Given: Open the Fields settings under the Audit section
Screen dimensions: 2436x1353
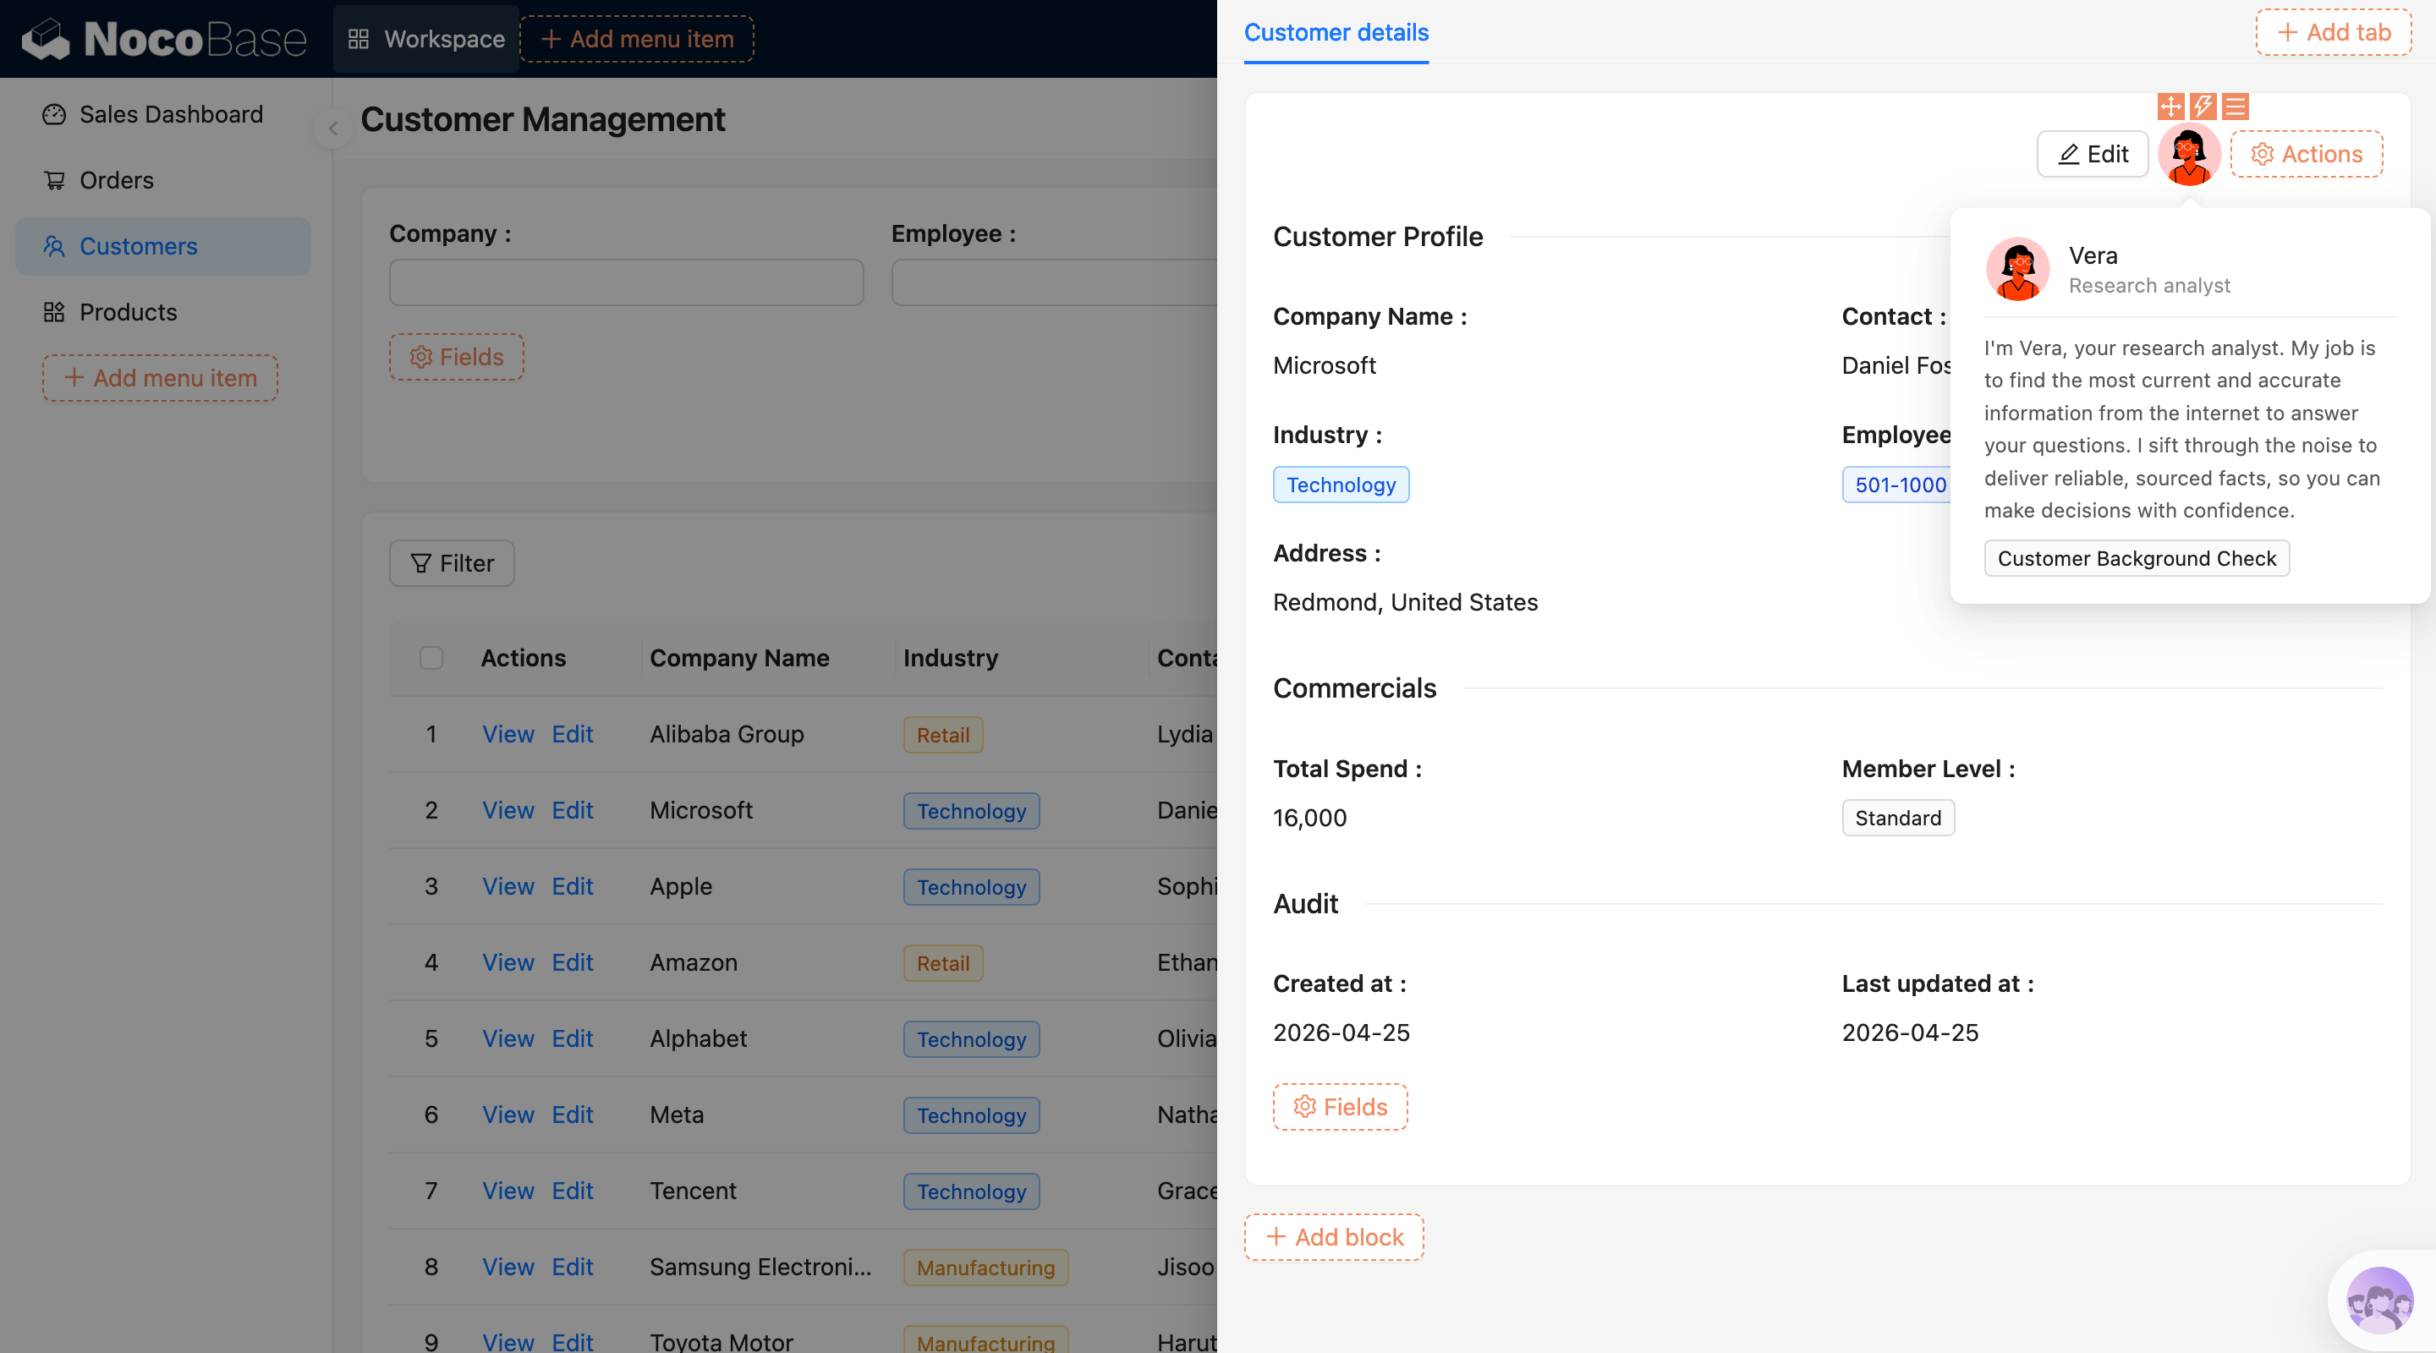Looking at the screenshot, I should 1340,1106.
